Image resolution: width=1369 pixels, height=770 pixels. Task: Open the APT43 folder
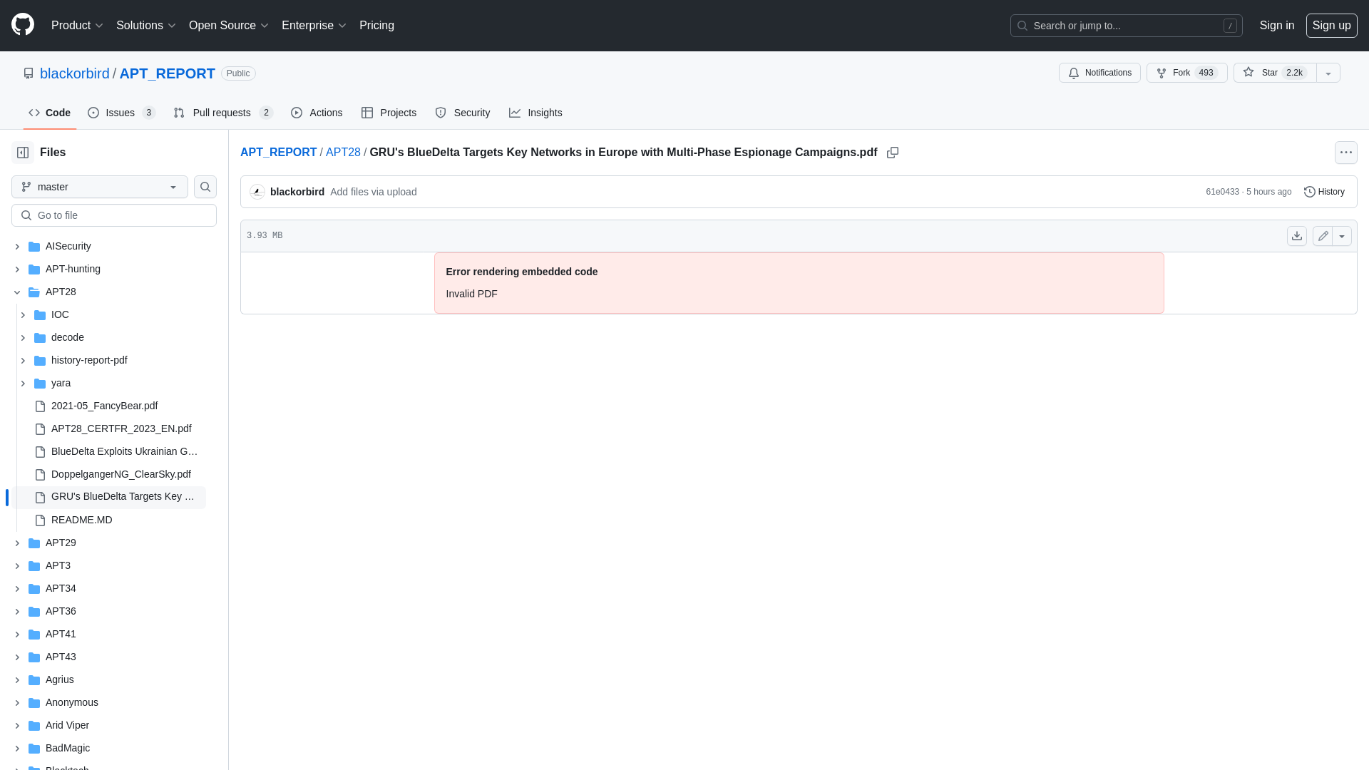pos(61,657)
